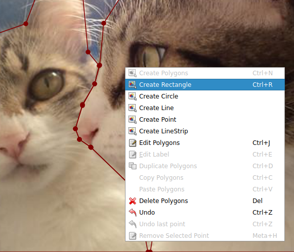Click the red X Delete Polygons icon
The height and width of the screenshot is (252, 294).
click(x=133, y=201)
